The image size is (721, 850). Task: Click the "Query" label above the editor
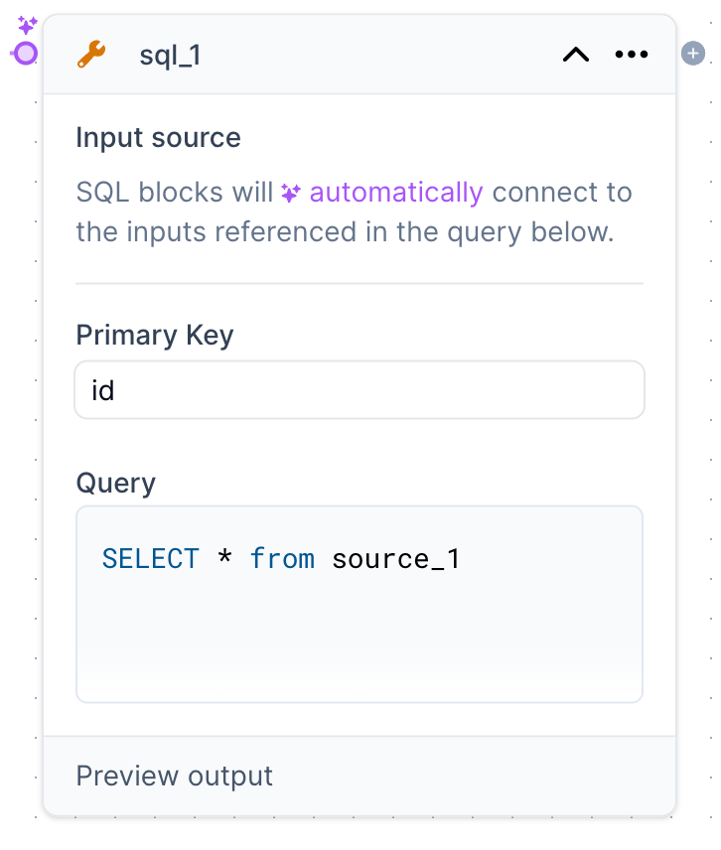116,483
